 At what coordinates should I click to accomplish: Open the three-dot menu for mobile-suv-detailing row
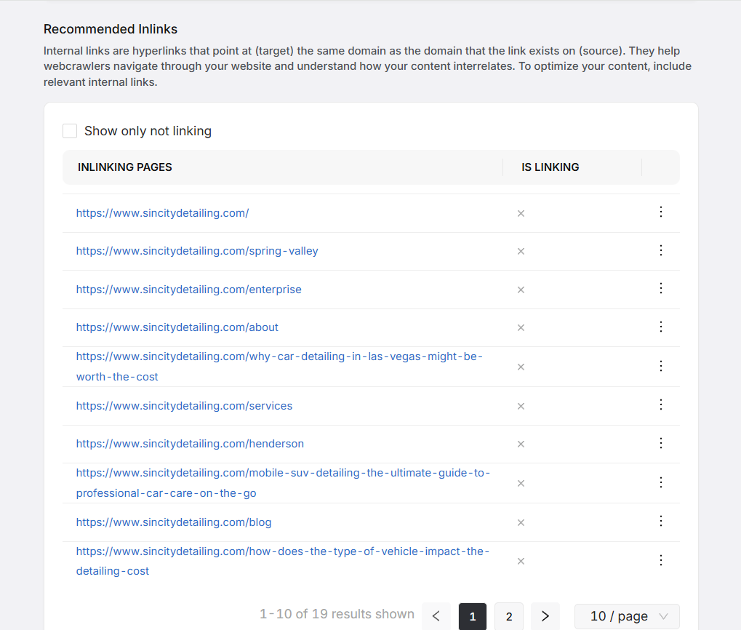click(x=661, y=482)
